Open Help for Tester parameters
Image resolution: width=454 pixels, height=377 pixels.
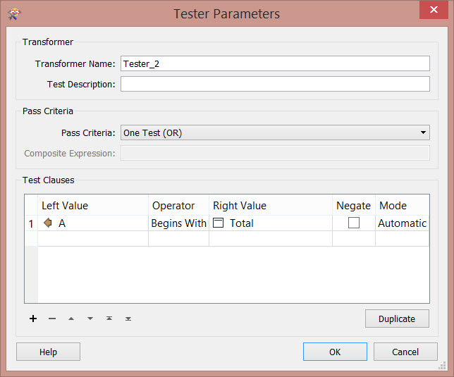[x=48, y=352]
